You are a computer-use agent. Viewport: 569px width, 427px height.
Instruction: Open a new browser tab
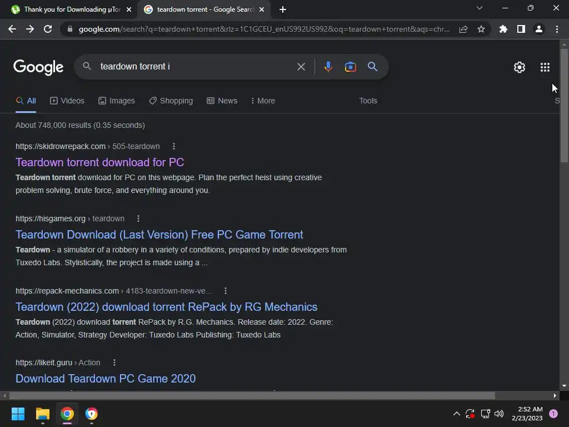tap(283, 9)
